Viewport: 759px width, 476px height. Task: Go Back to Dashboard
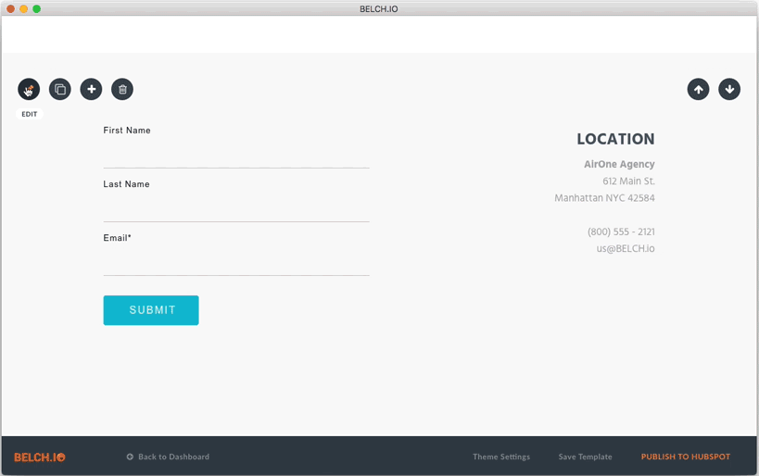(x=168, y=457)
